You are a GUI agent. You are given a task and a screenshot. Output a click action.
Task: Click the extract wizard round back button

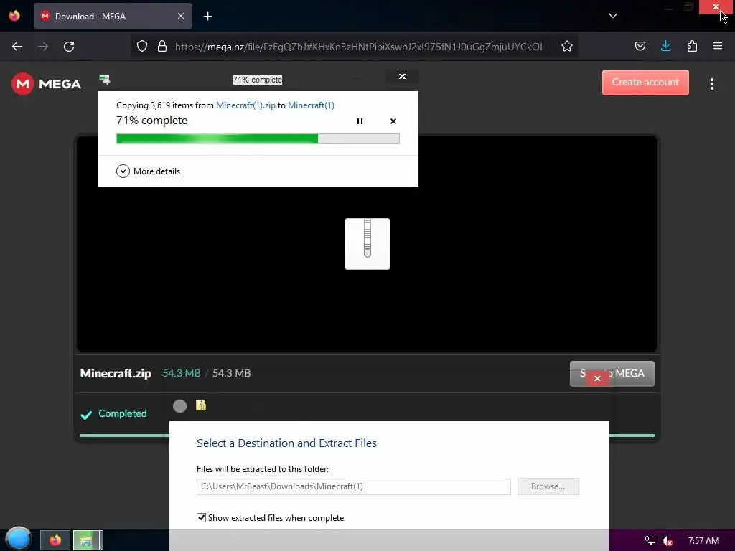tap(179, 406)
